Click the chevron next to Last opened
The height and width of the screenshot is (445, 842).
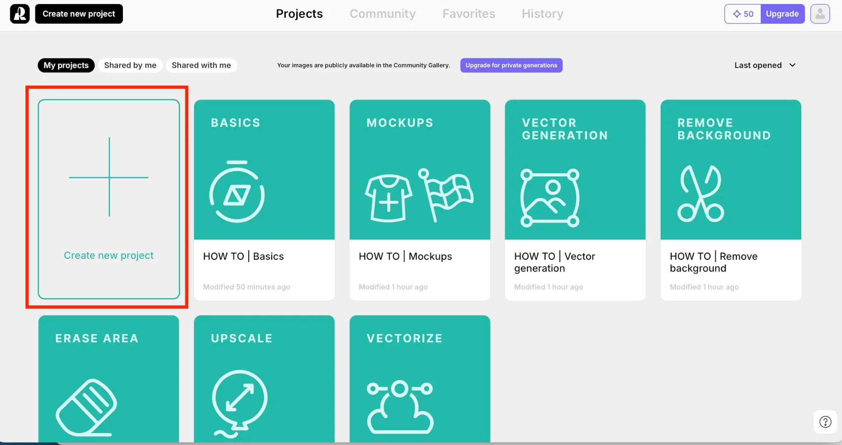tap(792, 65)
